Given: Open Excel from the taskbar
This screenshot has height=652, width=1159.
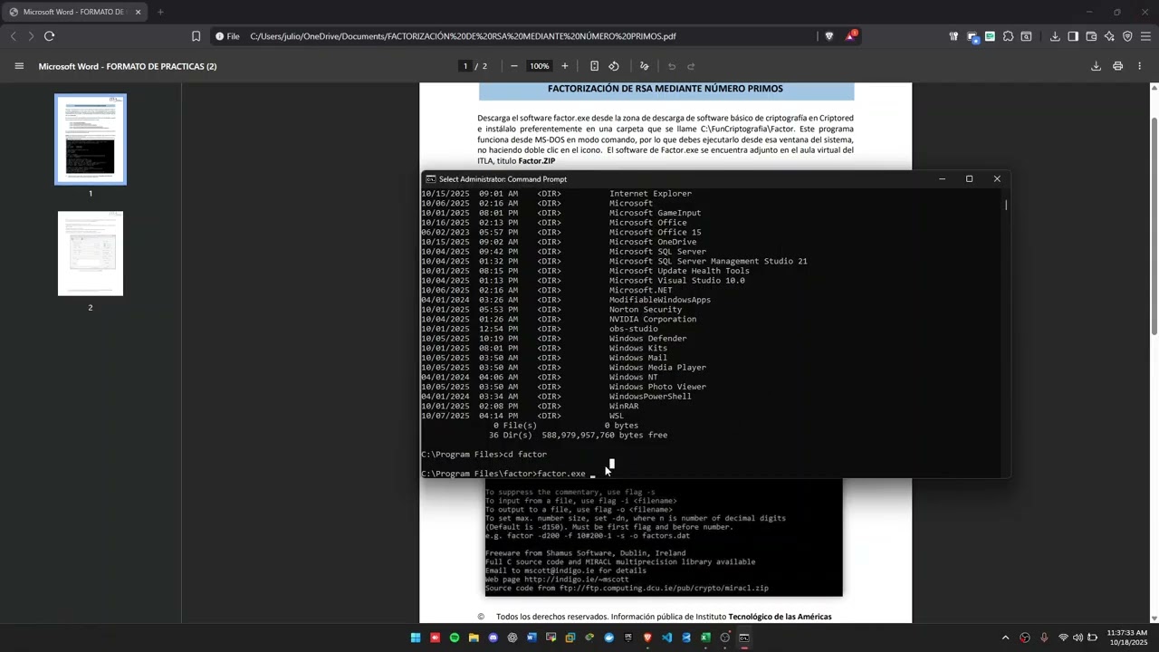Looking at the screenshot, I should point(705,638).
